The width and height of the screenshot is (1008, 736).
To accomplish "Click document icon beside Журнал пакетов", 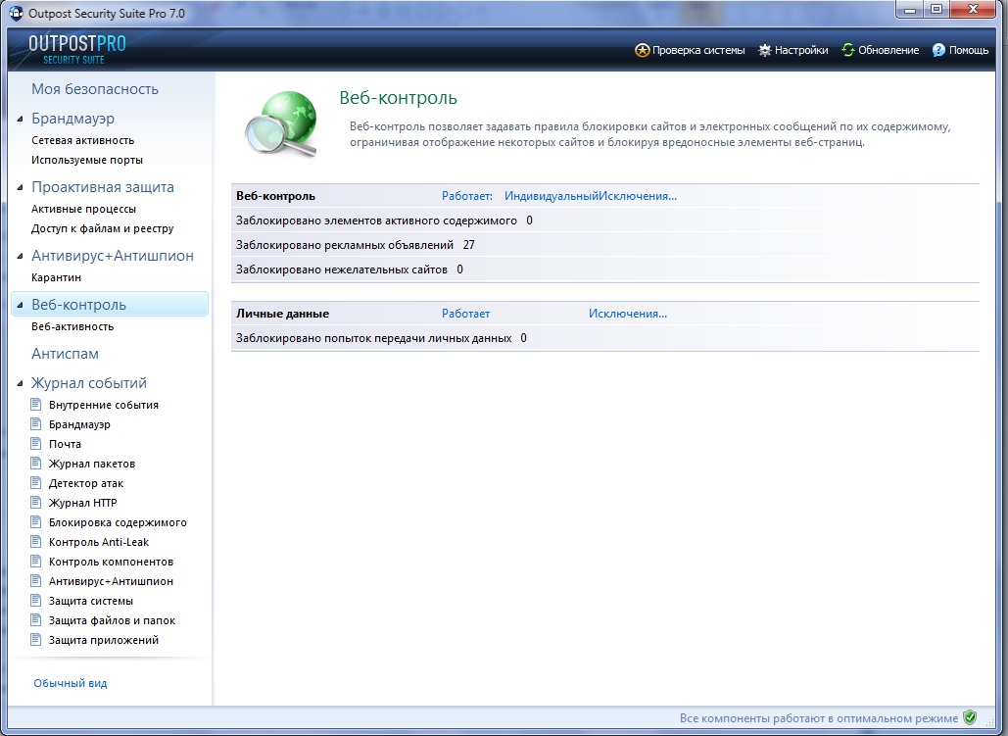I will tap(36, 464).
